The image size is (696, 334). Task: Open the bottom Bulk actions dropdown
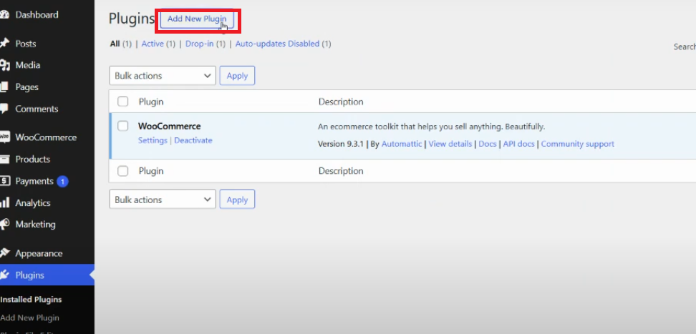pyautogui.click(x=163, y=200)
